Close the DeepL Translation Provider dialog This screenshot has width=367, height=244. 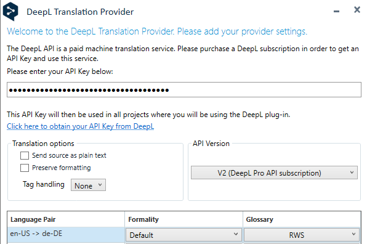[x=357, y=10]
